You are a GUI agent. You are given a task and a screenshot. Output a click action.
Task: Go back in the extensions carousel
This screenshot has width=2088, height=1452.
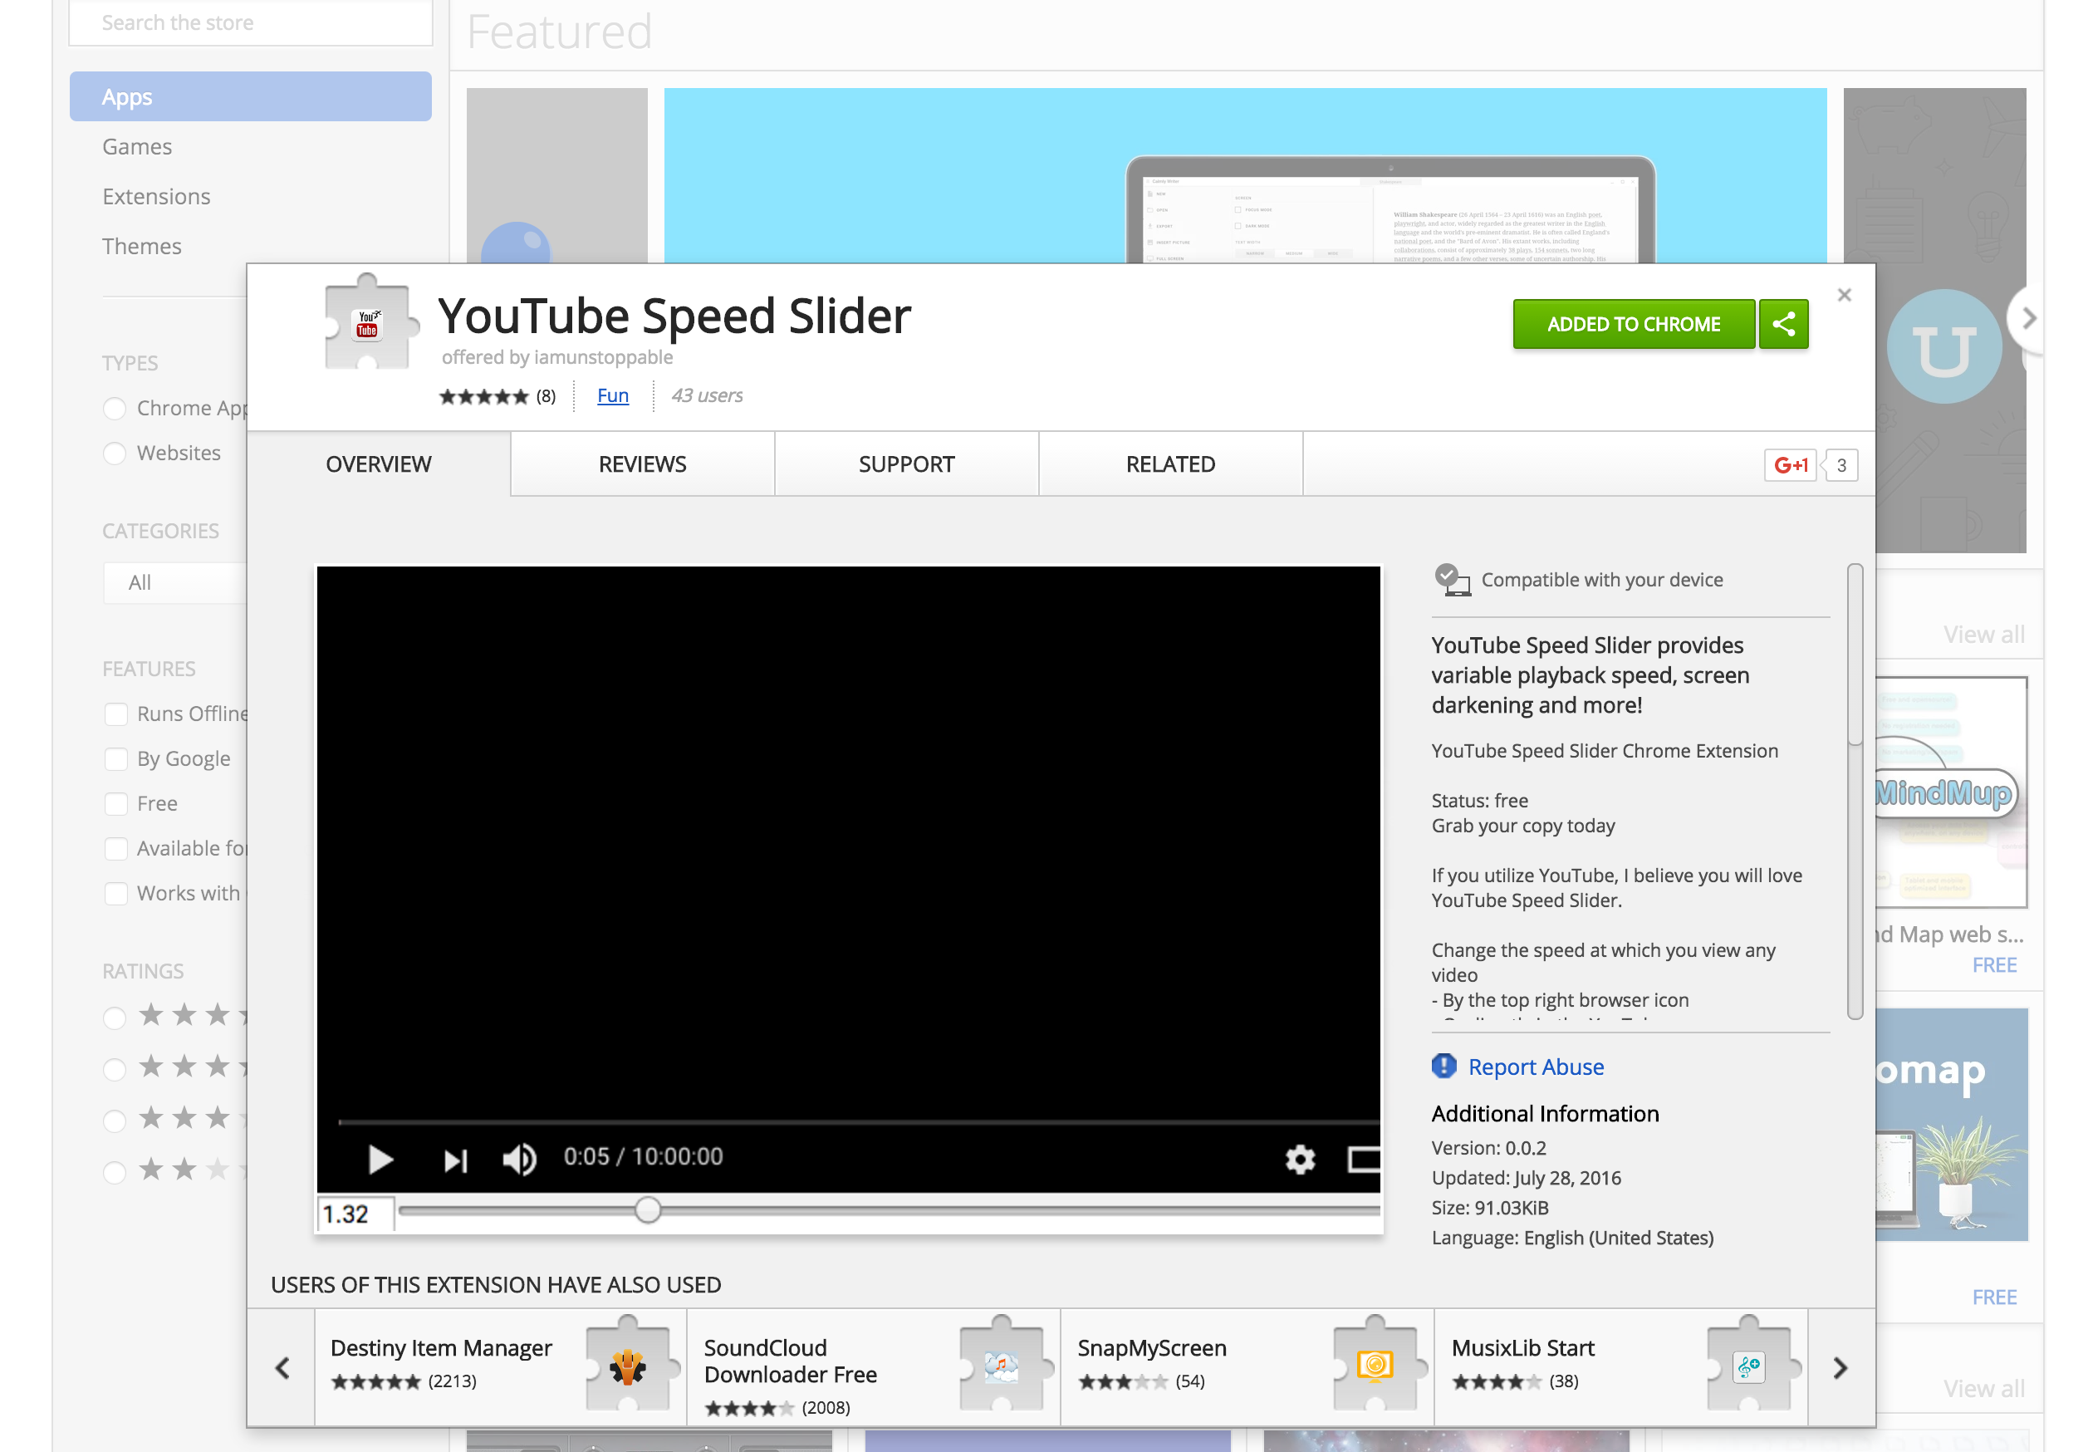[282, 1367]
